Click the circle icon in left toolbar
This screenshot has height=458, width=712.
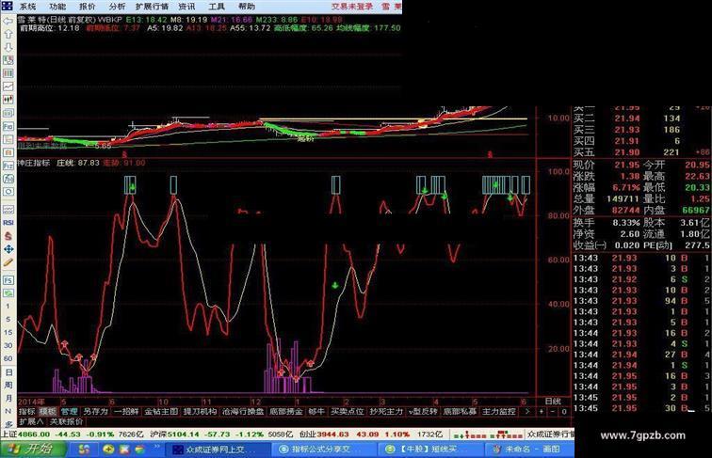pos(8,191)
